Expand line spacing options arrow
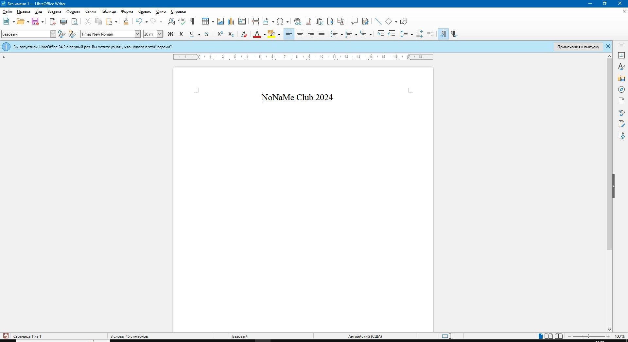 (412, 35)
